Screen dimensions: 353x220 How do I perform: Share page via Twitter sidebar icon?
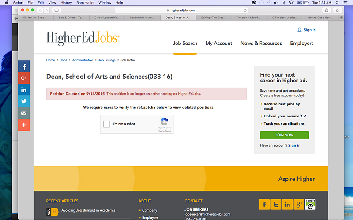pyautogui.click(x=24, y=102)
